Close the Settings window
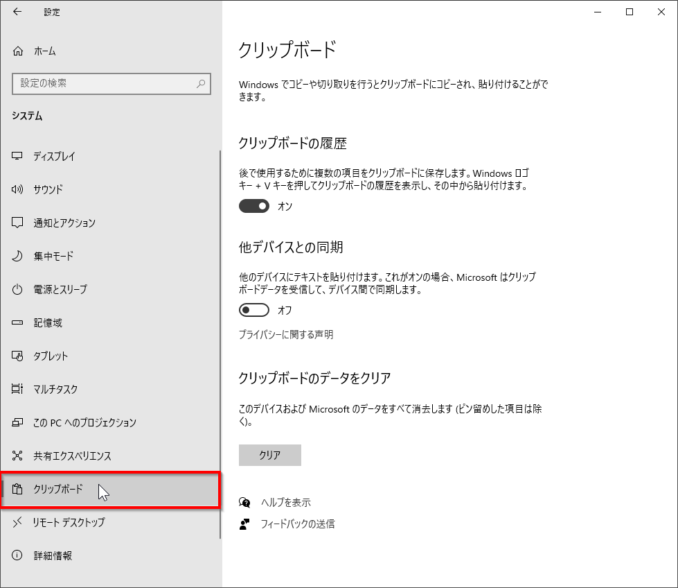Image resolution: width=678 pixels, height=588 pixels. pyautogui.click(x=661, y=12)
